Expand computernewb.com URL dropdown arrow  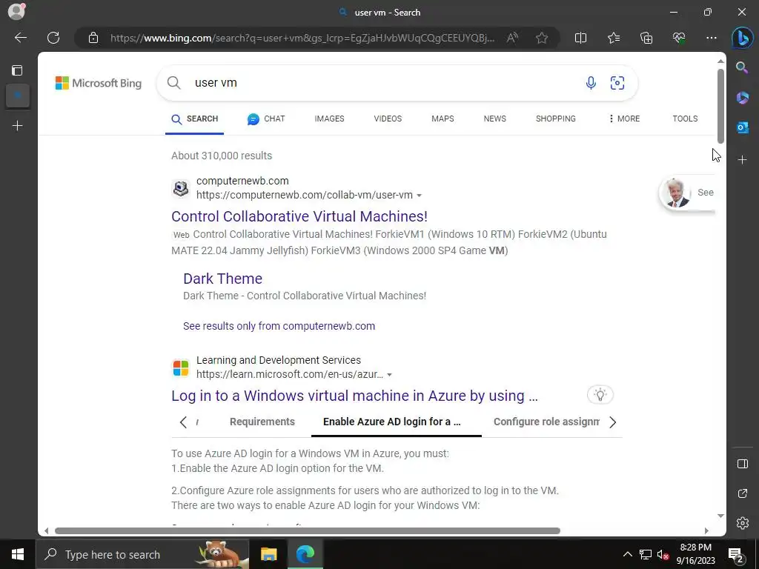click(420, 196)
